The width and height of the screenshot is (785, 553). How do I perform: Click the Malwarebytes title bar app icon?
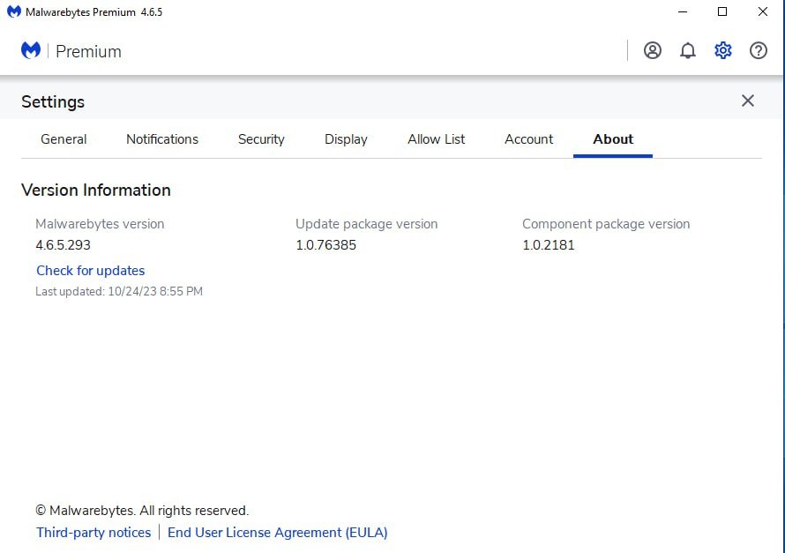pyautogui.click(x=14, y=11)
